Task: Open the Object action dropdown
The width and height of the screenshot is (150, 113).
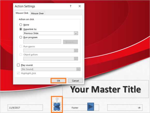Action: coord(76,59)
